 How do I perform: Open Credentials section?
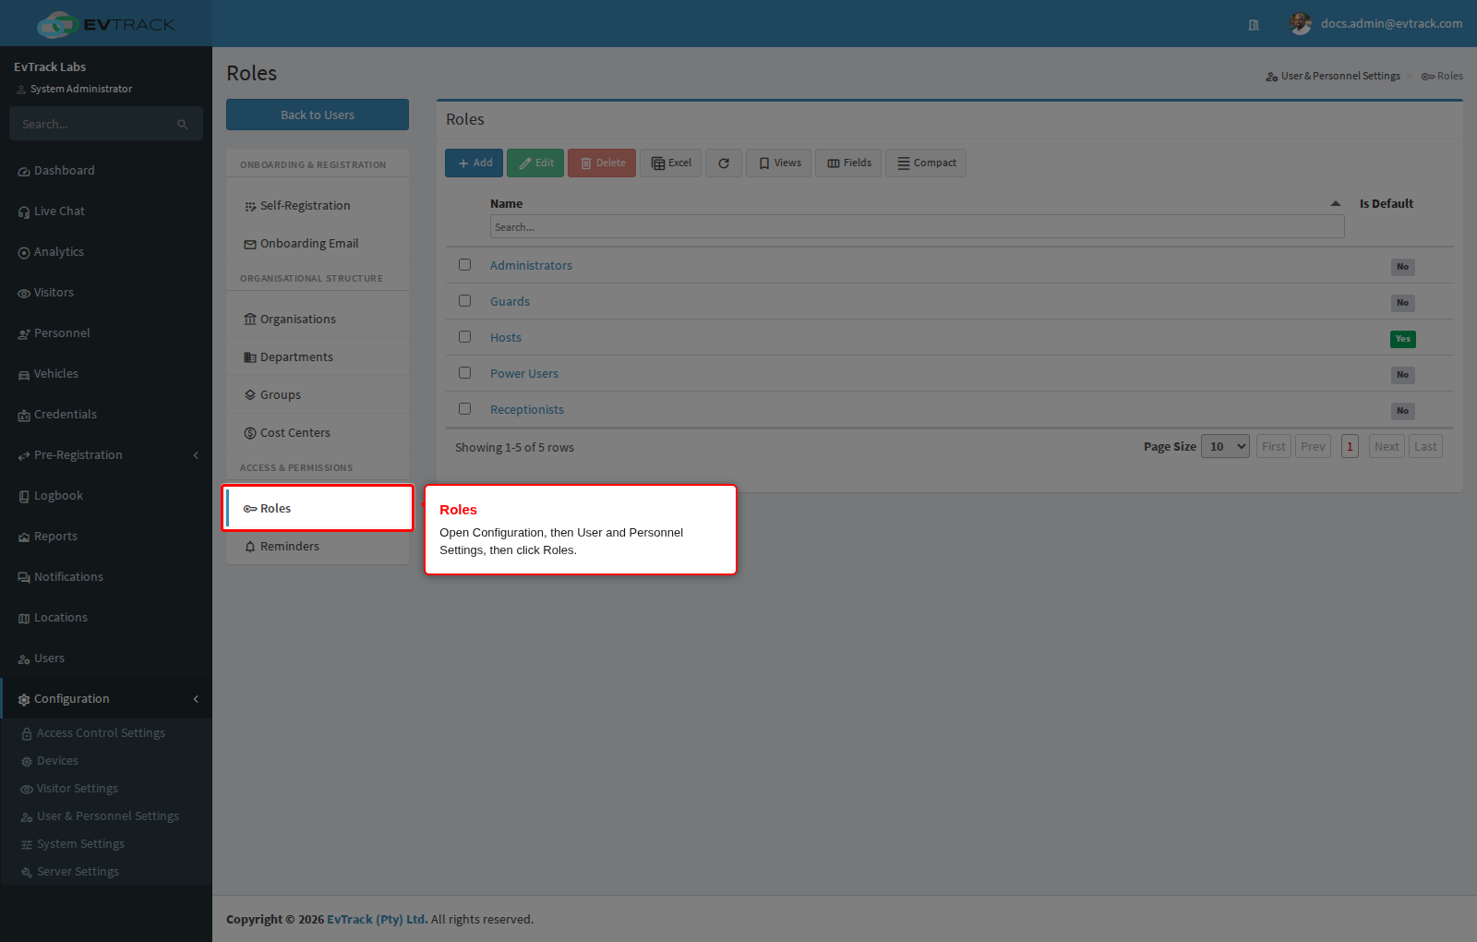pyautogui.click(x=106, y=415)
